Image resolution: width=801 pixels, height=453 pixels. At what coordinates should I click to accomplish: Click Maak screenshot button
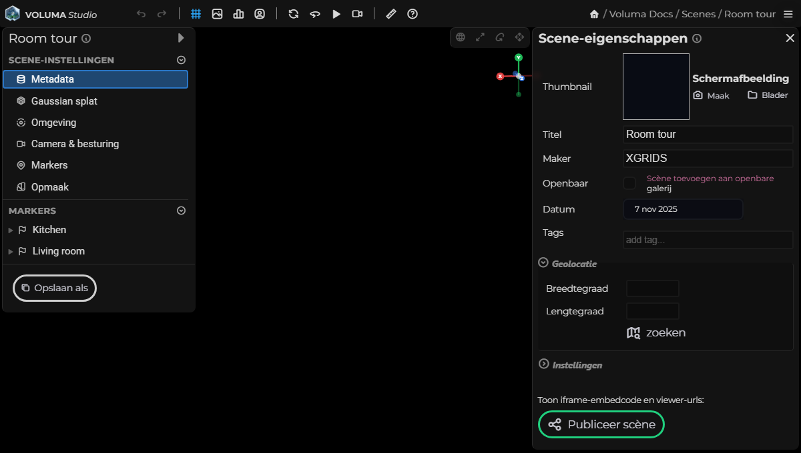coord(712,95)
